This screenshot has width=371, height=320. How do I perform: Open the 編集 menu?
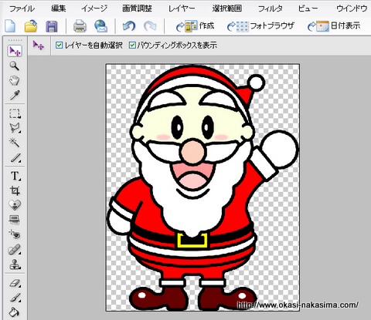click(x=59, y=8)
